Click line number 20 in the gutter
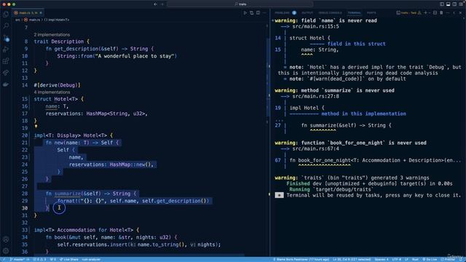466x262 pixels. pos(24,135)
